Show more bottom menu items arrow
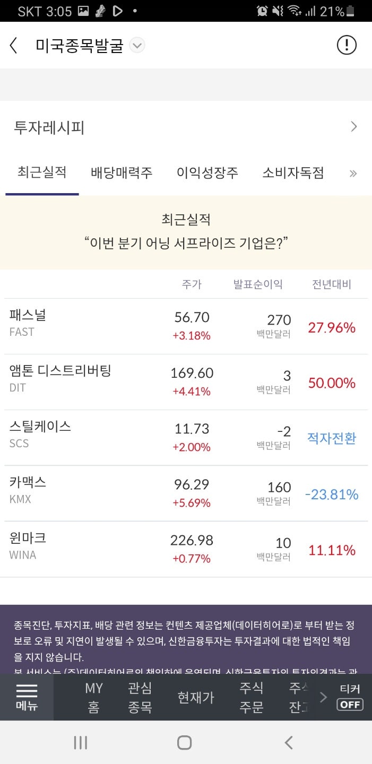This screenshot has width=372, height=764. [x=323, y=697]
